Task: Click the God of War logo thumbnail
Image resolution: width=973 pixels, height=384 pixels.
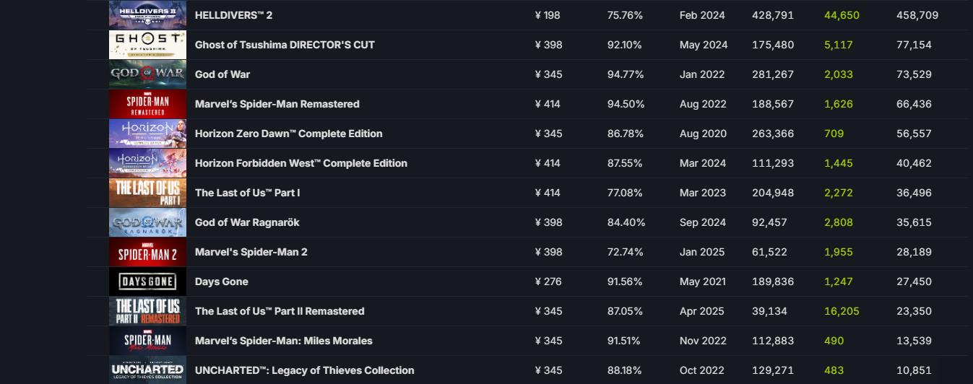Action: click(147, 74)
